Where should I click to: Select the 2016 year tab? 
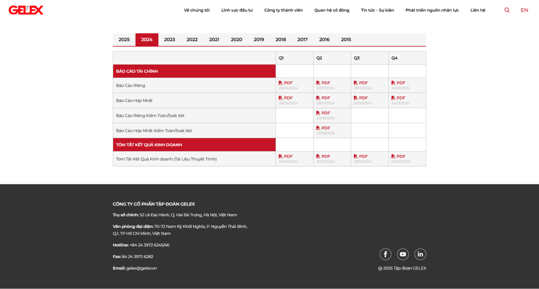[x=324, y=39]
